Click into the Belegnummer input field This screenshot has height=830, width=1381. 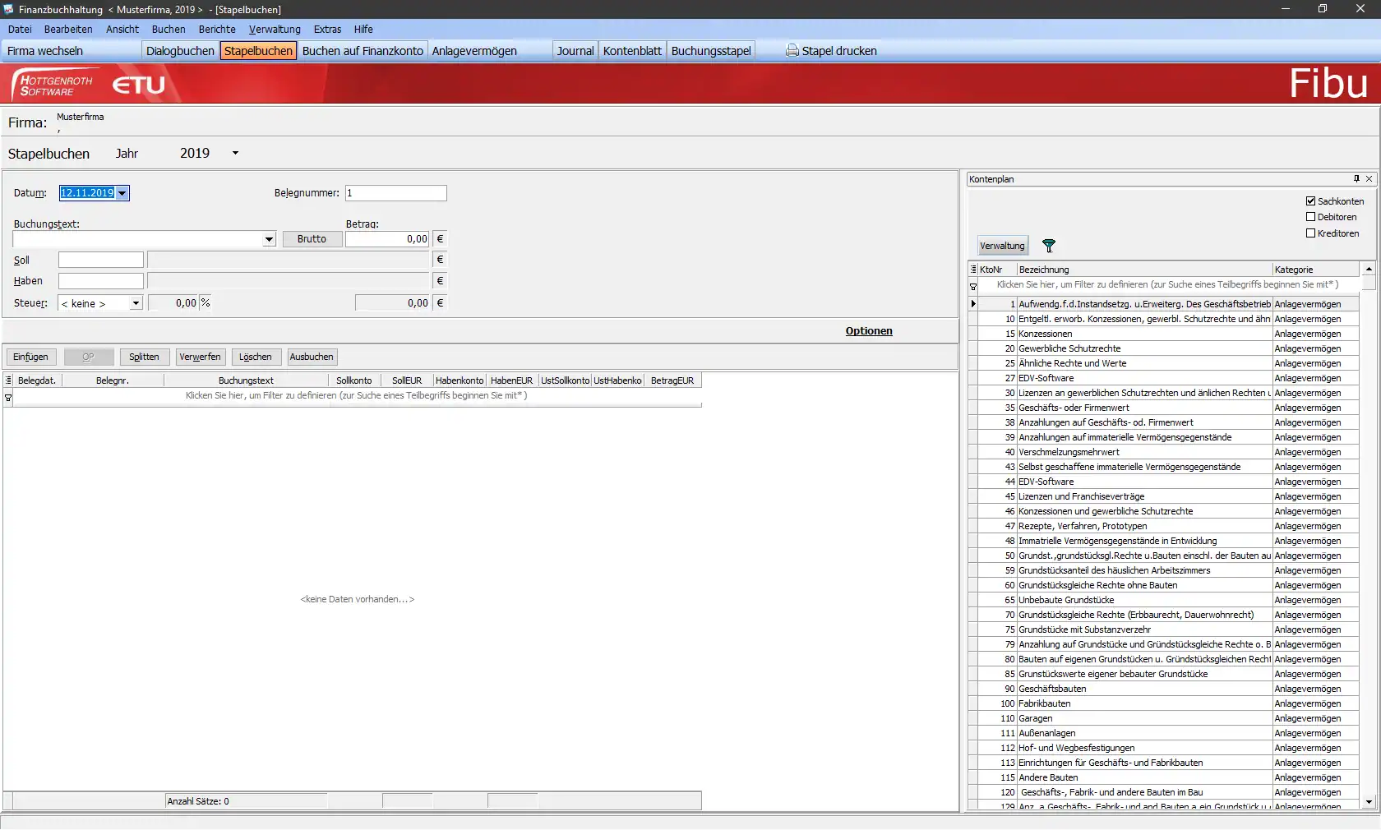pyautogui.click(x=396, y=193)
